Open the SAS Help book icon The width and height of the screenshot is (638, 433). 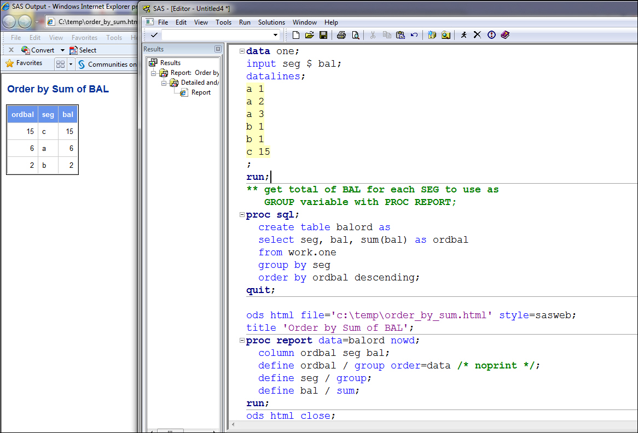(x=505, y=35)
